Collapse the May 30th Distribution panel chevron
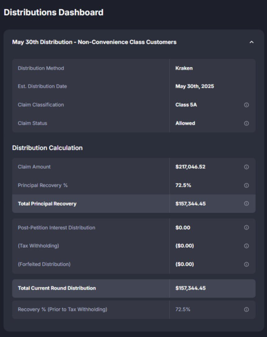The height and width of the screenshot is (337, 267). click(x=251, y=42)
